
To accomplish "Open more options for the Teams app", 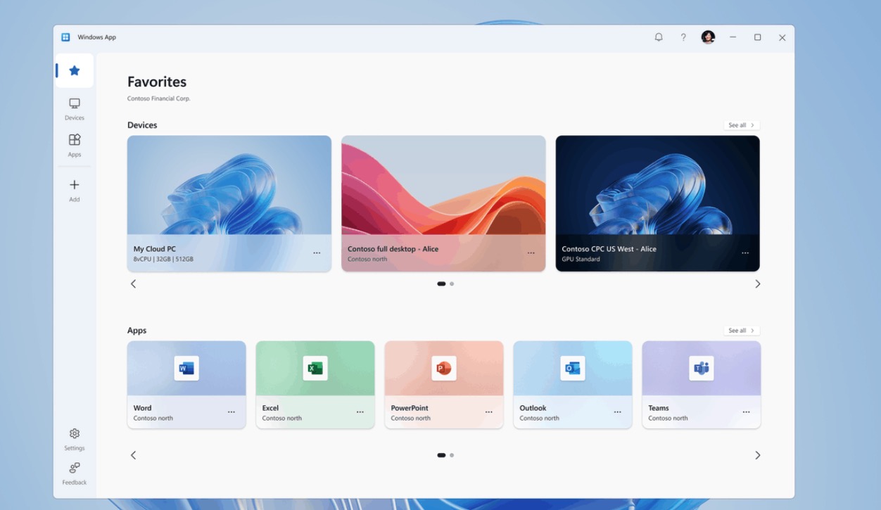I will tap(746, 412).
